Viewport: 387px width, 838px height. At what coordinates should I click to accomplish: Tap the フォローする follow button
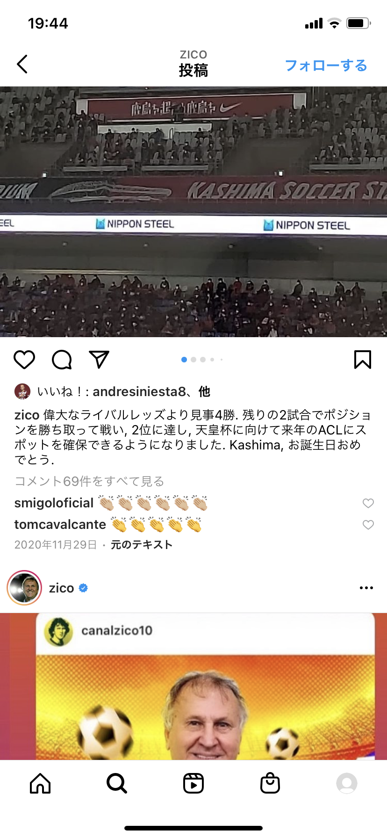(326, 65)
